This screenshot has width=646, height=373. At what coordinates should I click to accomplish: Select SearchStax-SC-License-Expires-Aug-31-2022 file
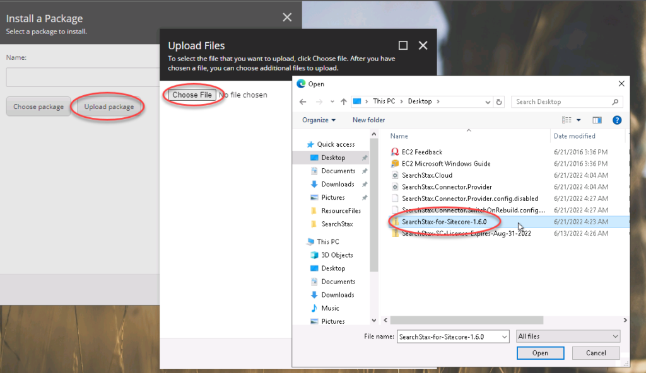coord(461,233)
